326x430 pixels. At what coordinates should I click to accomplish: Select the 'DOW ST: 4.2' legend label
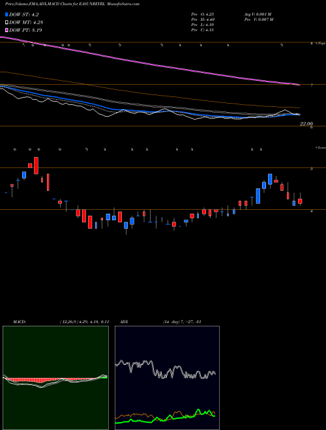click(24, 15)
